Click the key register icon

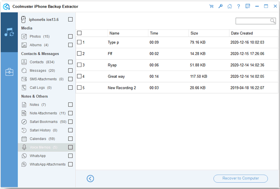[x=220, y=6]
